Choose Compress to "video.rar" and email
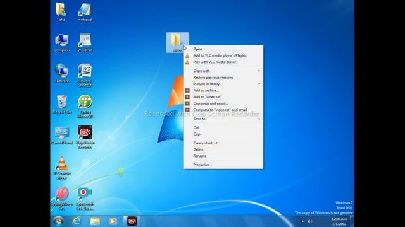 point(223,110)
